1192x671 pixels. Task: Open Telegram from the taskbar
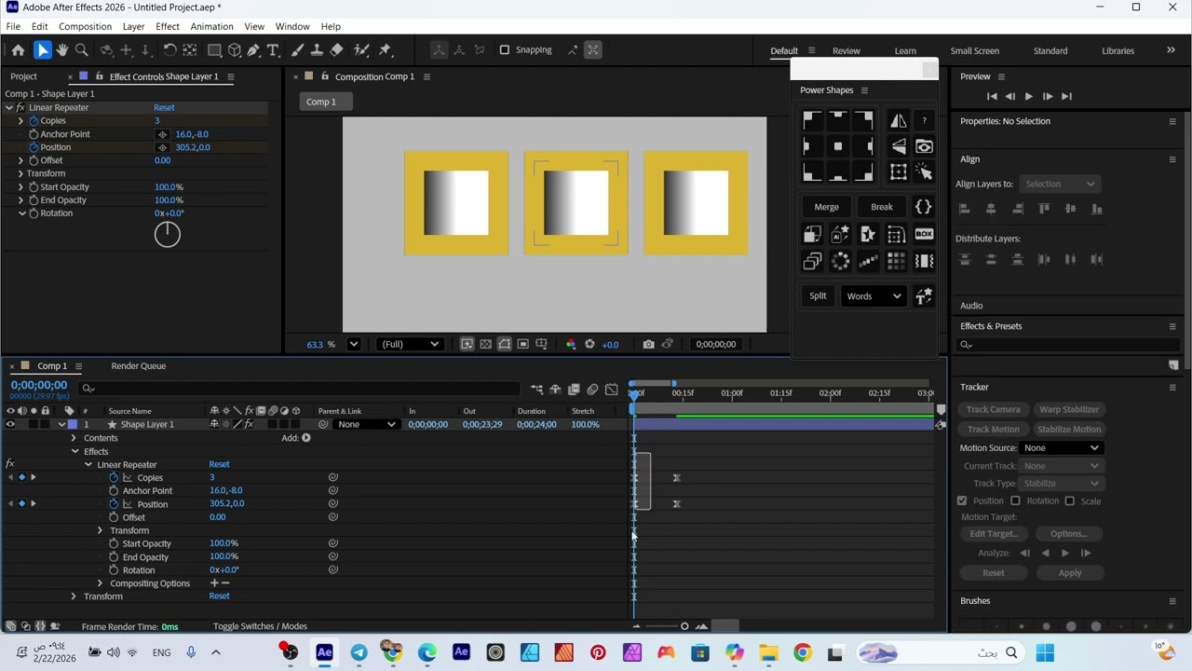[x=359, y=652]
